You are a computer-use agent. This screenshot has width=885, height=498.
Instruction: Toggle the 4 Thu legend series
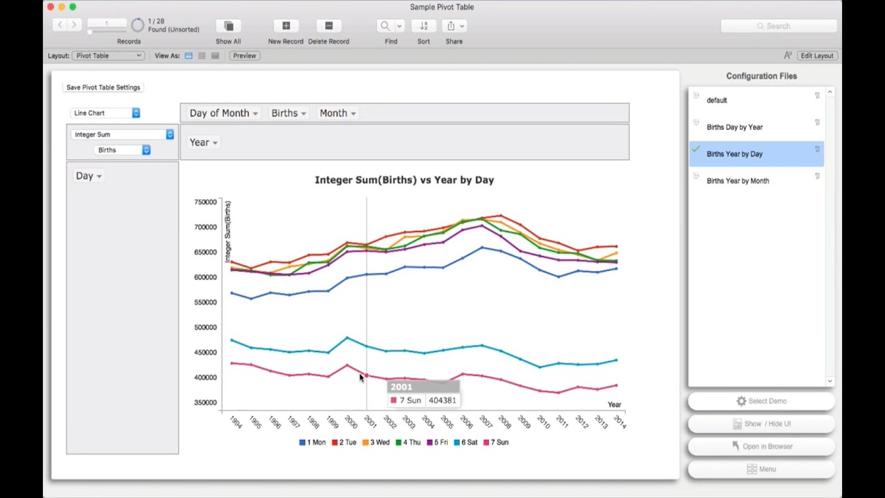click(408, 442)
